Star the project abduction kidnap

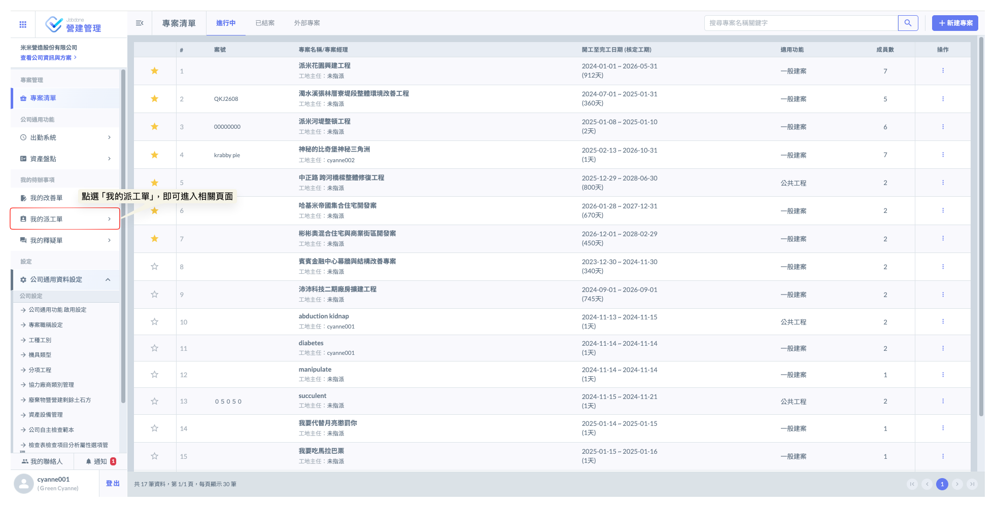[155, 322]
